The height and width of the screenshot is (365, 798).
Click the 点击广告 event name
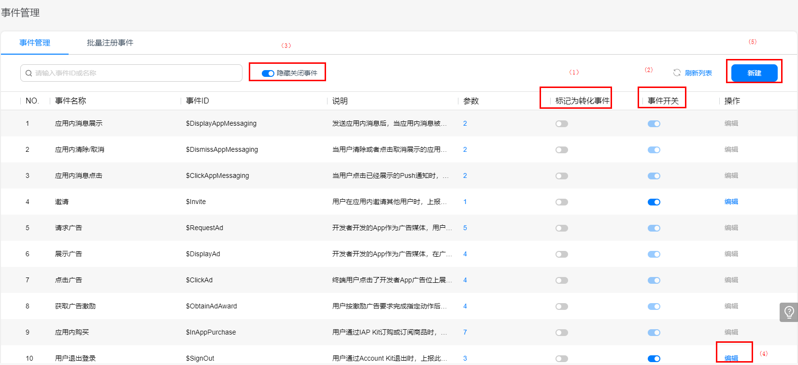tap(69, 280)
